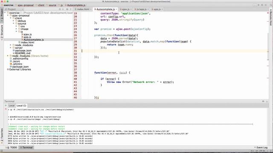Switch to js/app.js editor tab
This screenshot has height=153, width=273.
pyautogui.click(x=141, y=9)
